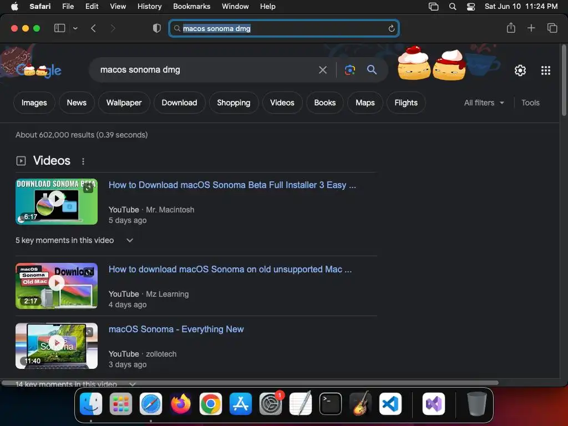Open Spotlight search in menu bar

453,6
